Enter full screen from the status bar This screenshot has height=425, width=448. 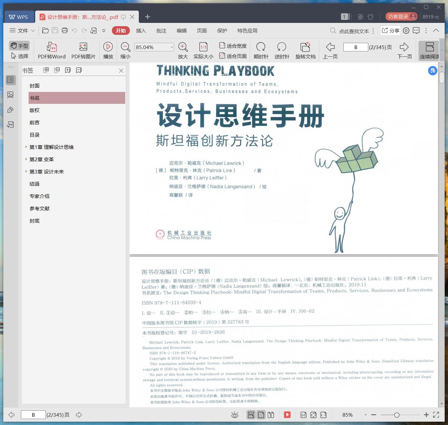(x=436, y=415)
